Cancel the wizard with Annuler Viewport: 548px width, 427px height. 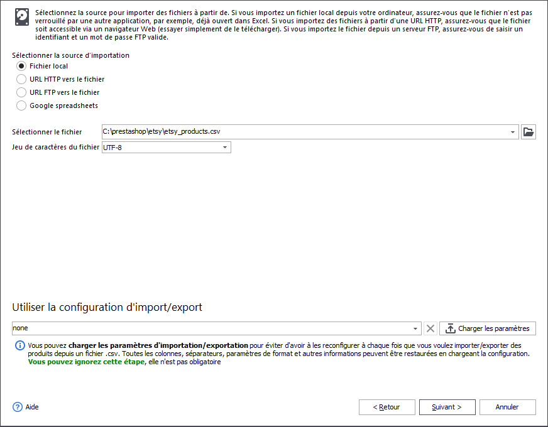507,407
